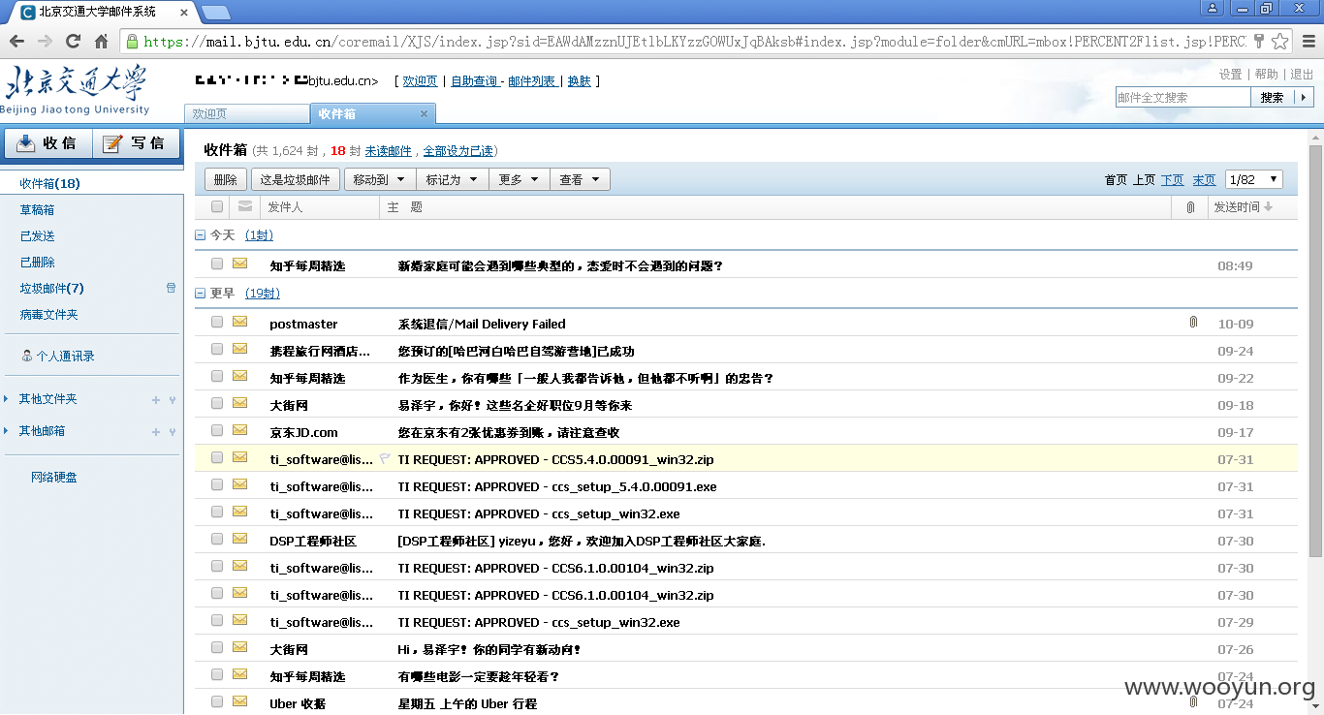Bookmark this page with the star icon

point(1280,42)
